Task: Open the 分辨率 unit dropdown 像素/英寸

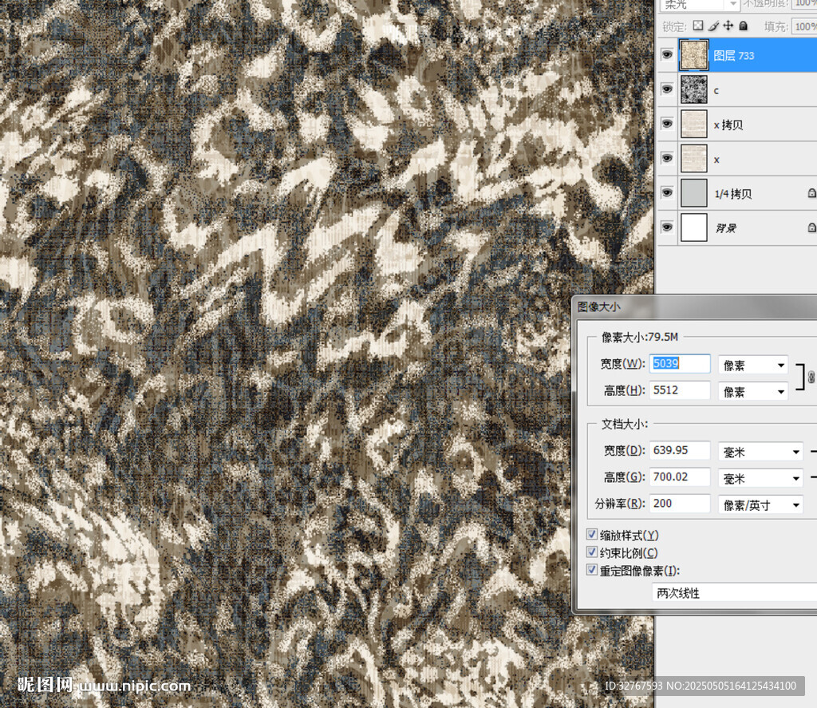Action: click(760, 504)
